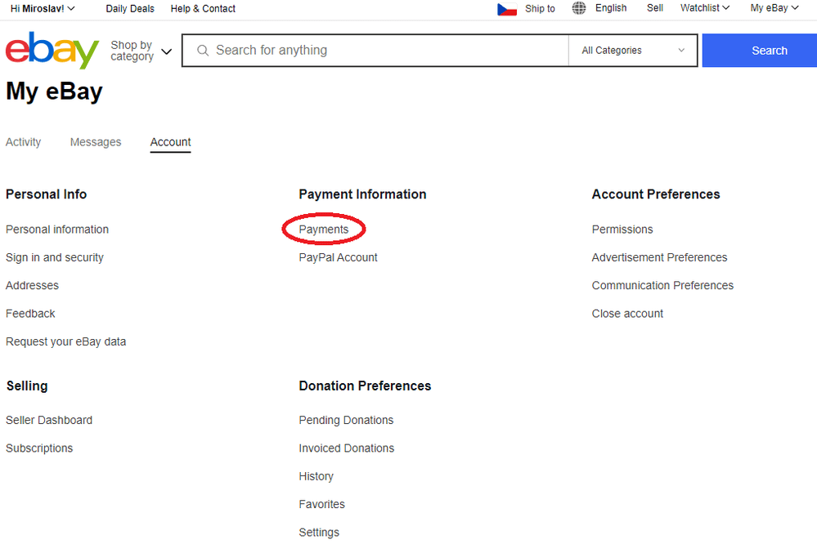Open the Hi Miroslav dropdown
This screenshot has width=817, height=553.
pos(43,9)
